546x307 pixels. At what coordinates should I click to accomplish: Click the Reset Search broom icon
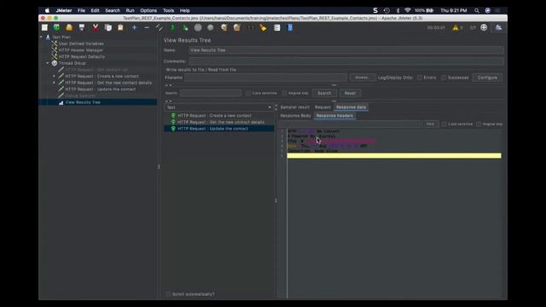pyautogui.click(x=263, y=27)
